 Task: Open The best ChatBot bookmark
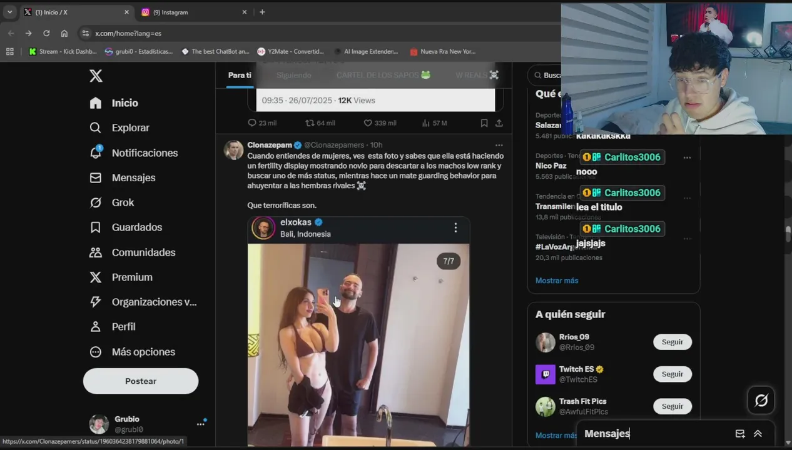click(x=215, y=51)
